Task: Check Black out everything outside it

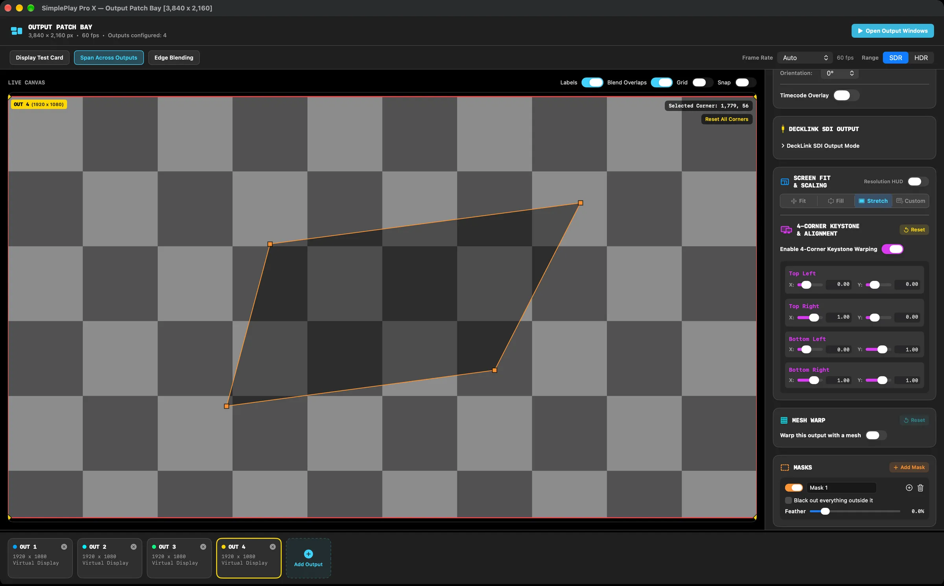Action: click(788, 500)
